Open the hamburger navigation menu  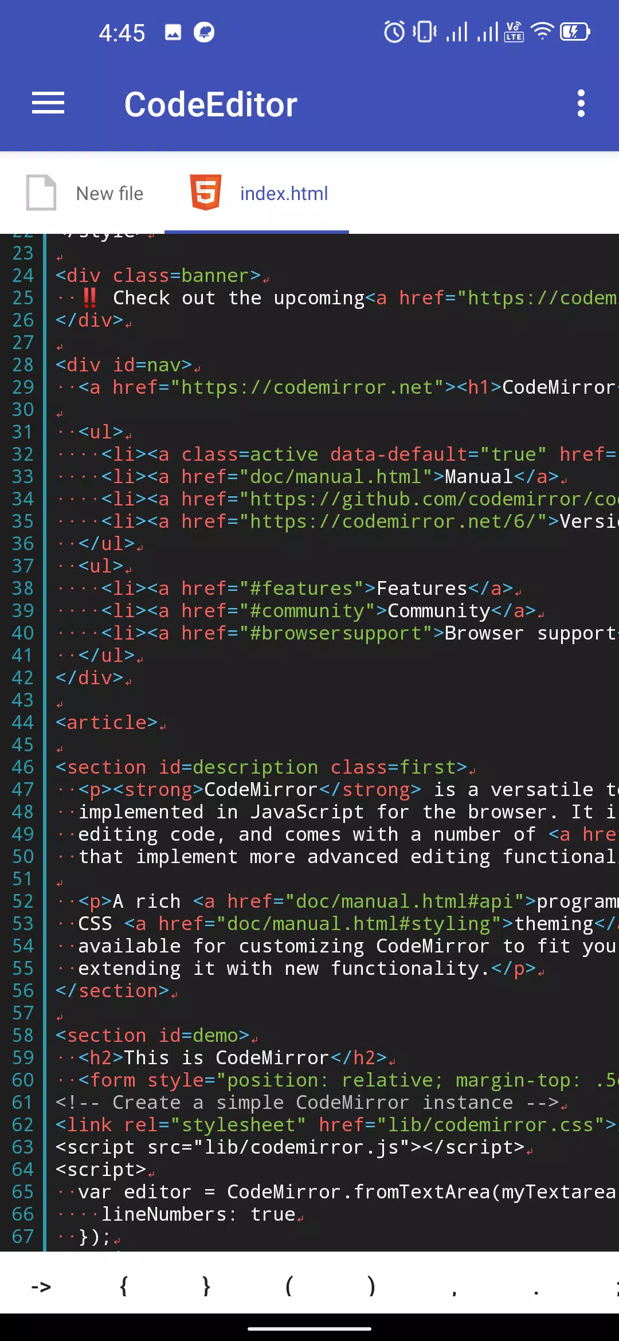pos(48,103)
